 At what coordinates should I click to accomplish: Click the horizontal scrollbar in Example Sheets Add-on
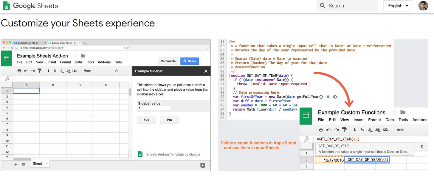point(22,159)
